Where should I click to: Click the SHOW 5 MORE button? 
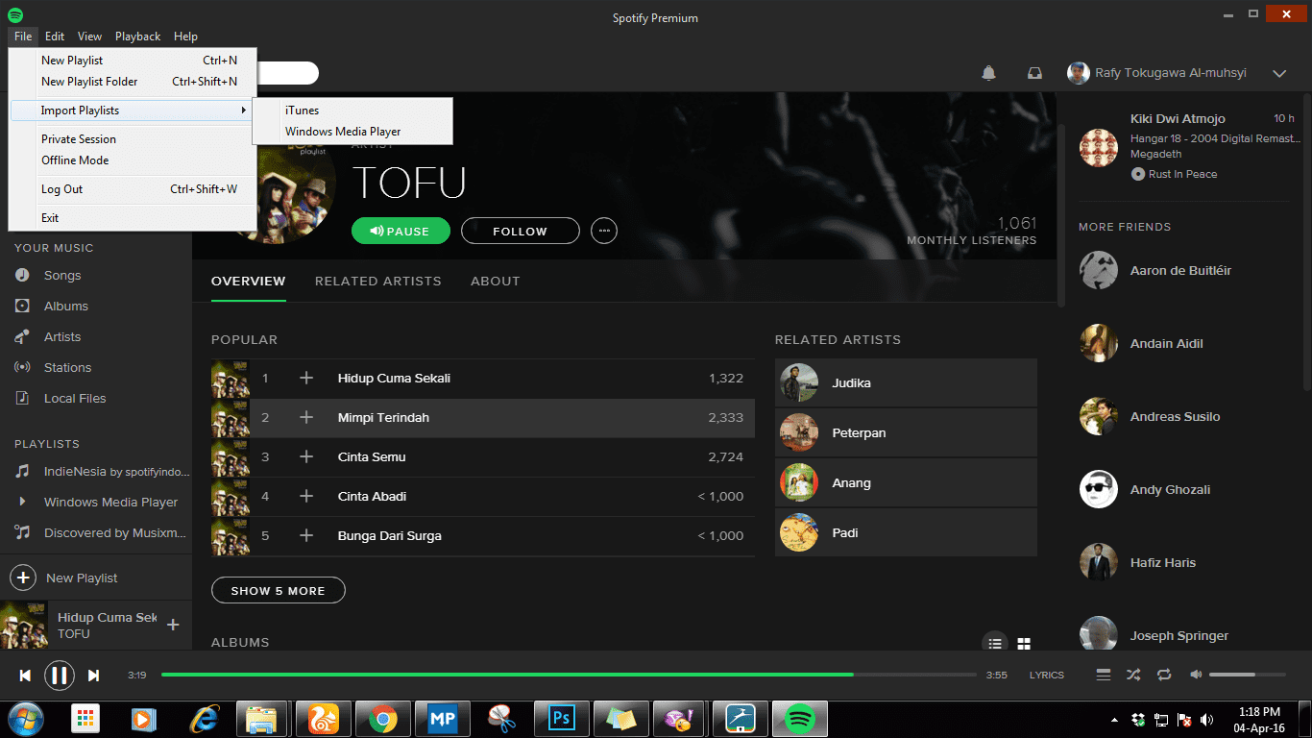point(278,590)
